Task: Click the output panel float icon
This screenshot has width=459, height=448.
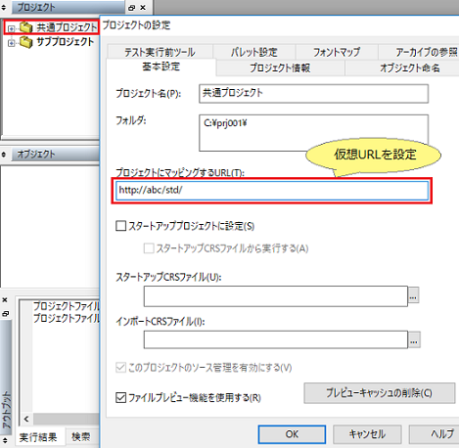Action: point(5,313)
